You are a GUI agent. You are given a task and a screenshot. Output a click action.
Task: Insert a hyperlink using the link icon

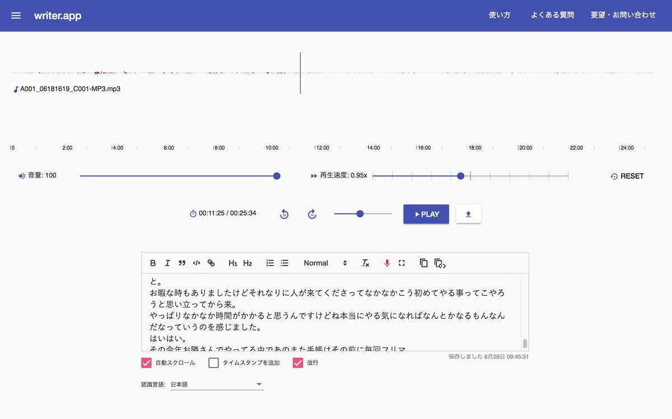pos(211,263)
